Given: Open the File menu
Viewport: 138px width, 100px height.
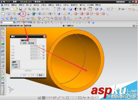Looking at the screenshot, I should (6, 5).
